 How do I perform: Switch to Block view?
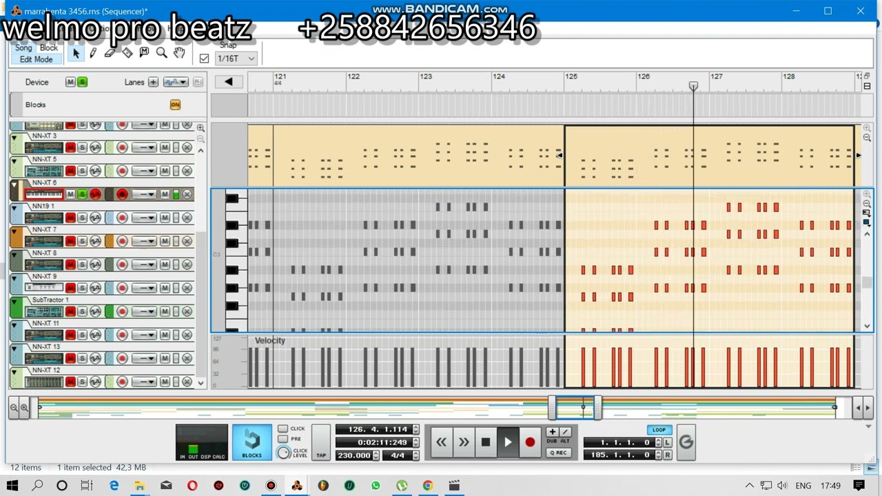pos(49,48)
